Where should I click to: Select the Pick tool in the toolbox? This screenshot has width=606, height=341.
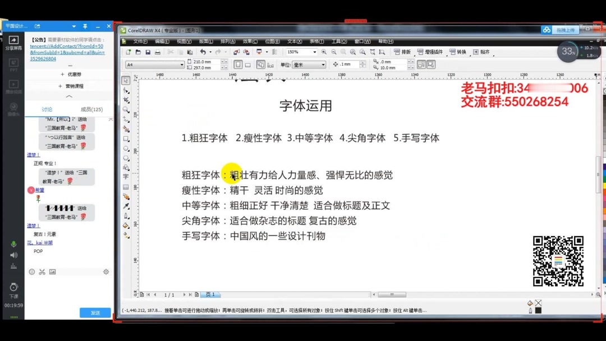point(126,79)
